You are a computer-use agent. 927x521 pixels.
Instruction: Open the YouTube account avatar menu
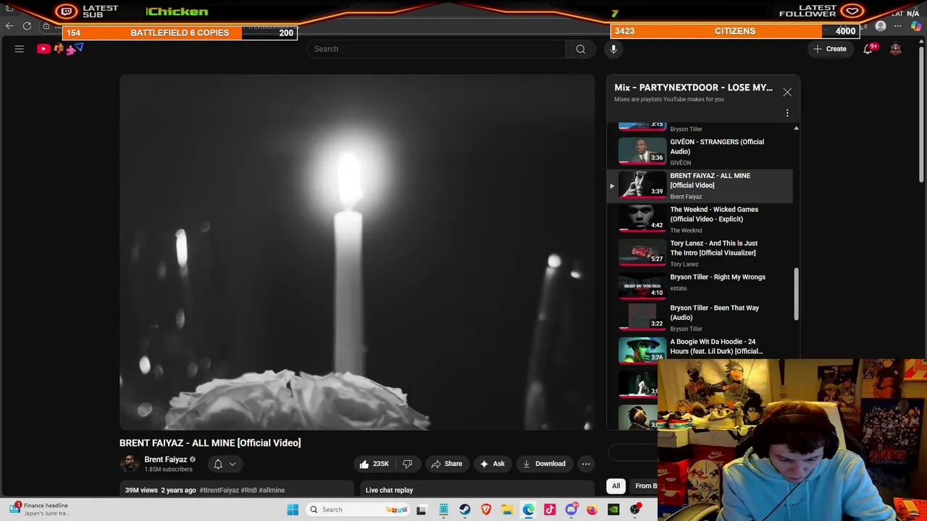click(x=896, y=49)
